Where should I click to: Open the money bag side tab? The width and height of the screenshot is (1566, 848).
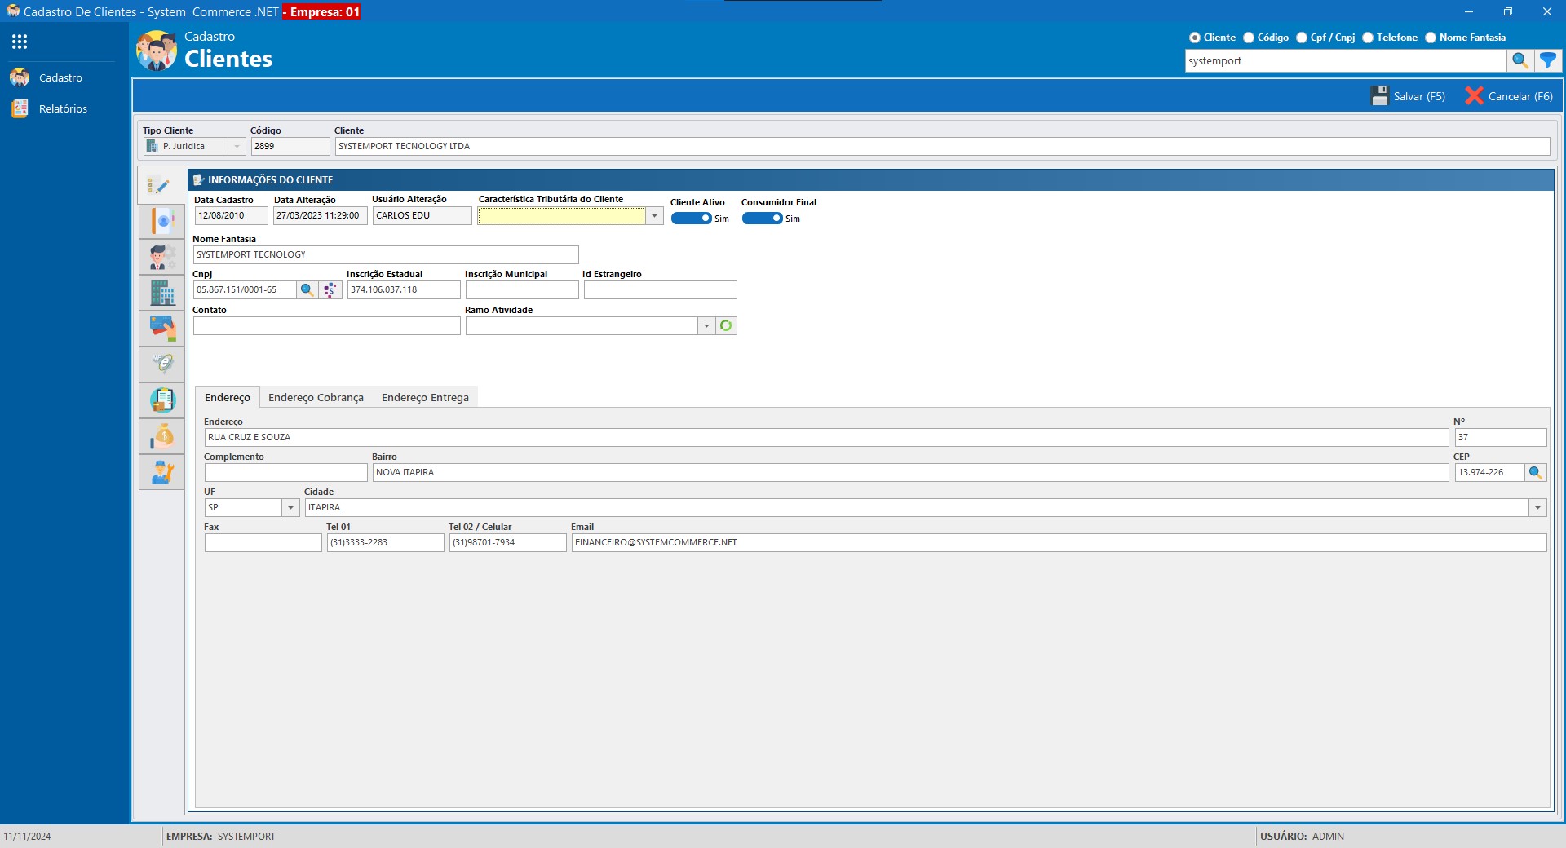click(x=162, y=436)
